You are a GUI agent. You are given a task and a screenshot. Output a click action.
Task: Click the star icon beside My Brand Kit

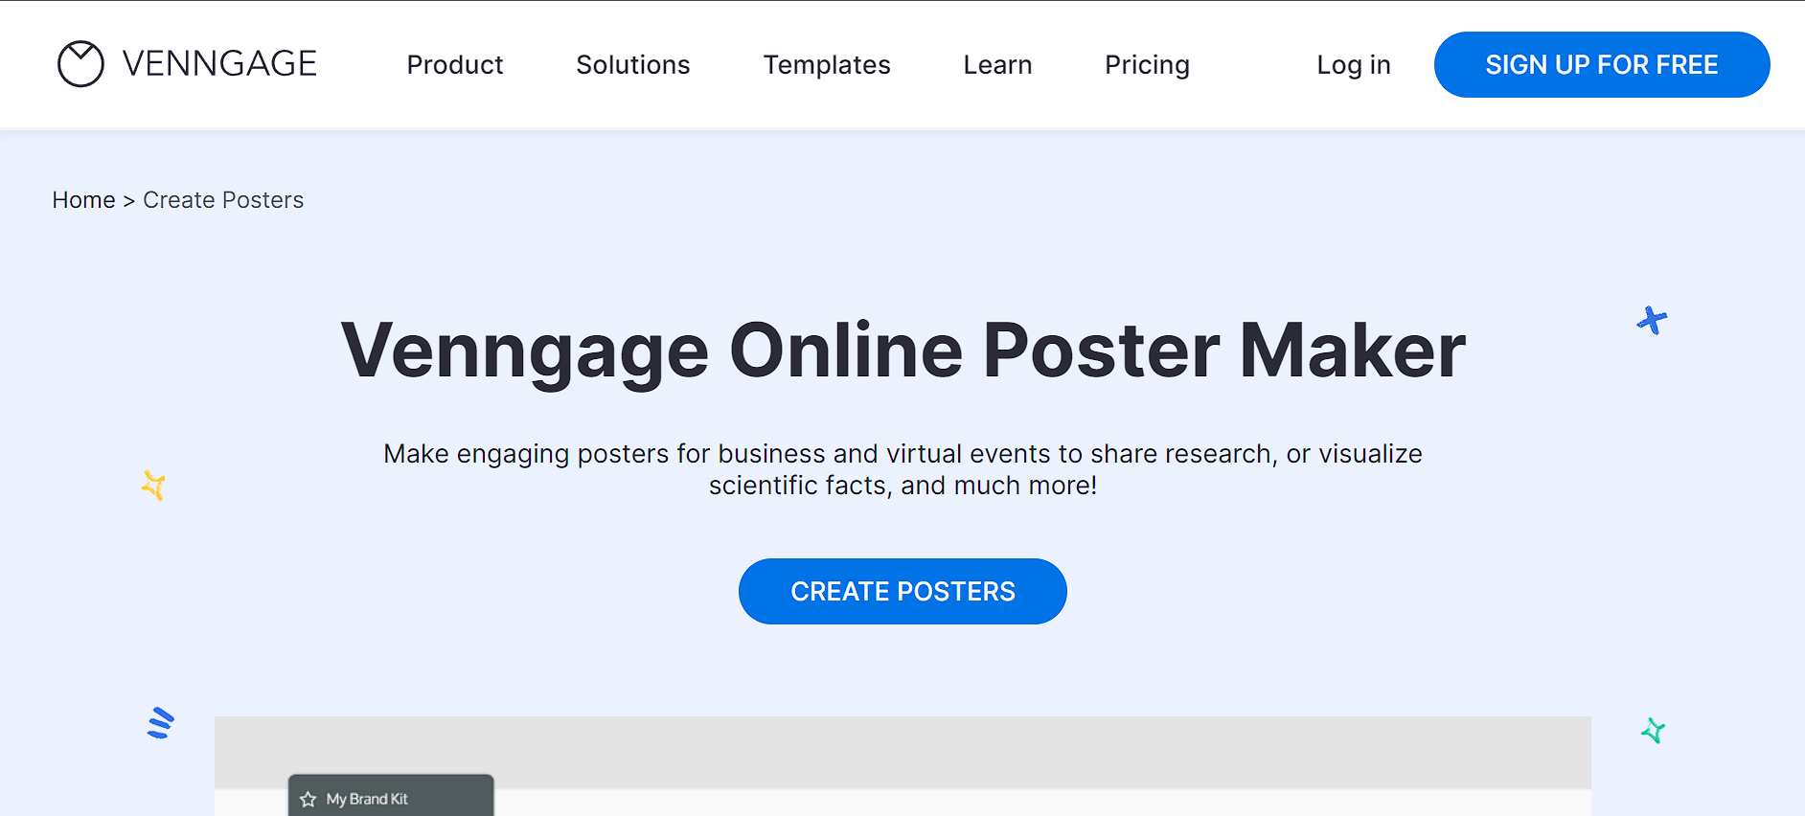pos(308,797)
